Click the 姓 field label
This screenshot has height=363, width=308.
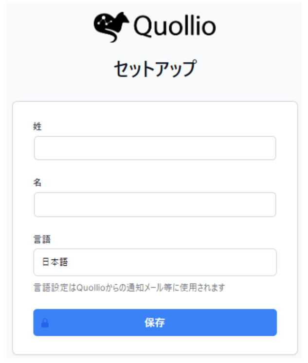[37, 127]
